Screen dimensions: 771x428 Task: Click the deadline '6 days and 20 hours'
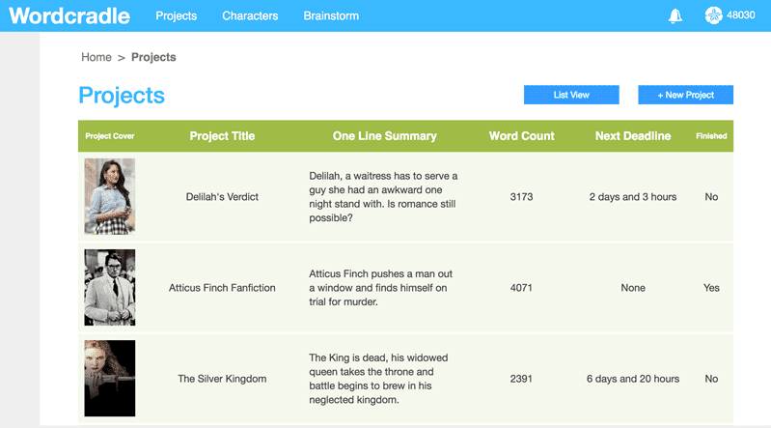coord(633,379)
